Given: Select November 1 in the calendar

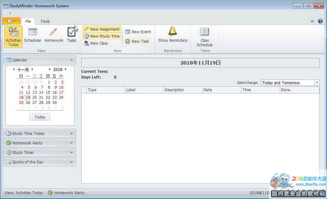Looking at the screenshot, I should point(49,82).
